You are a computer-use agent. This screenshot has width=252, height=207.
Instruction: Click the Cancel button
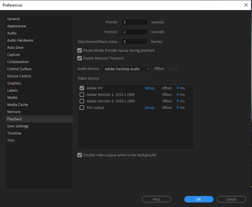(x=231, y=199)
